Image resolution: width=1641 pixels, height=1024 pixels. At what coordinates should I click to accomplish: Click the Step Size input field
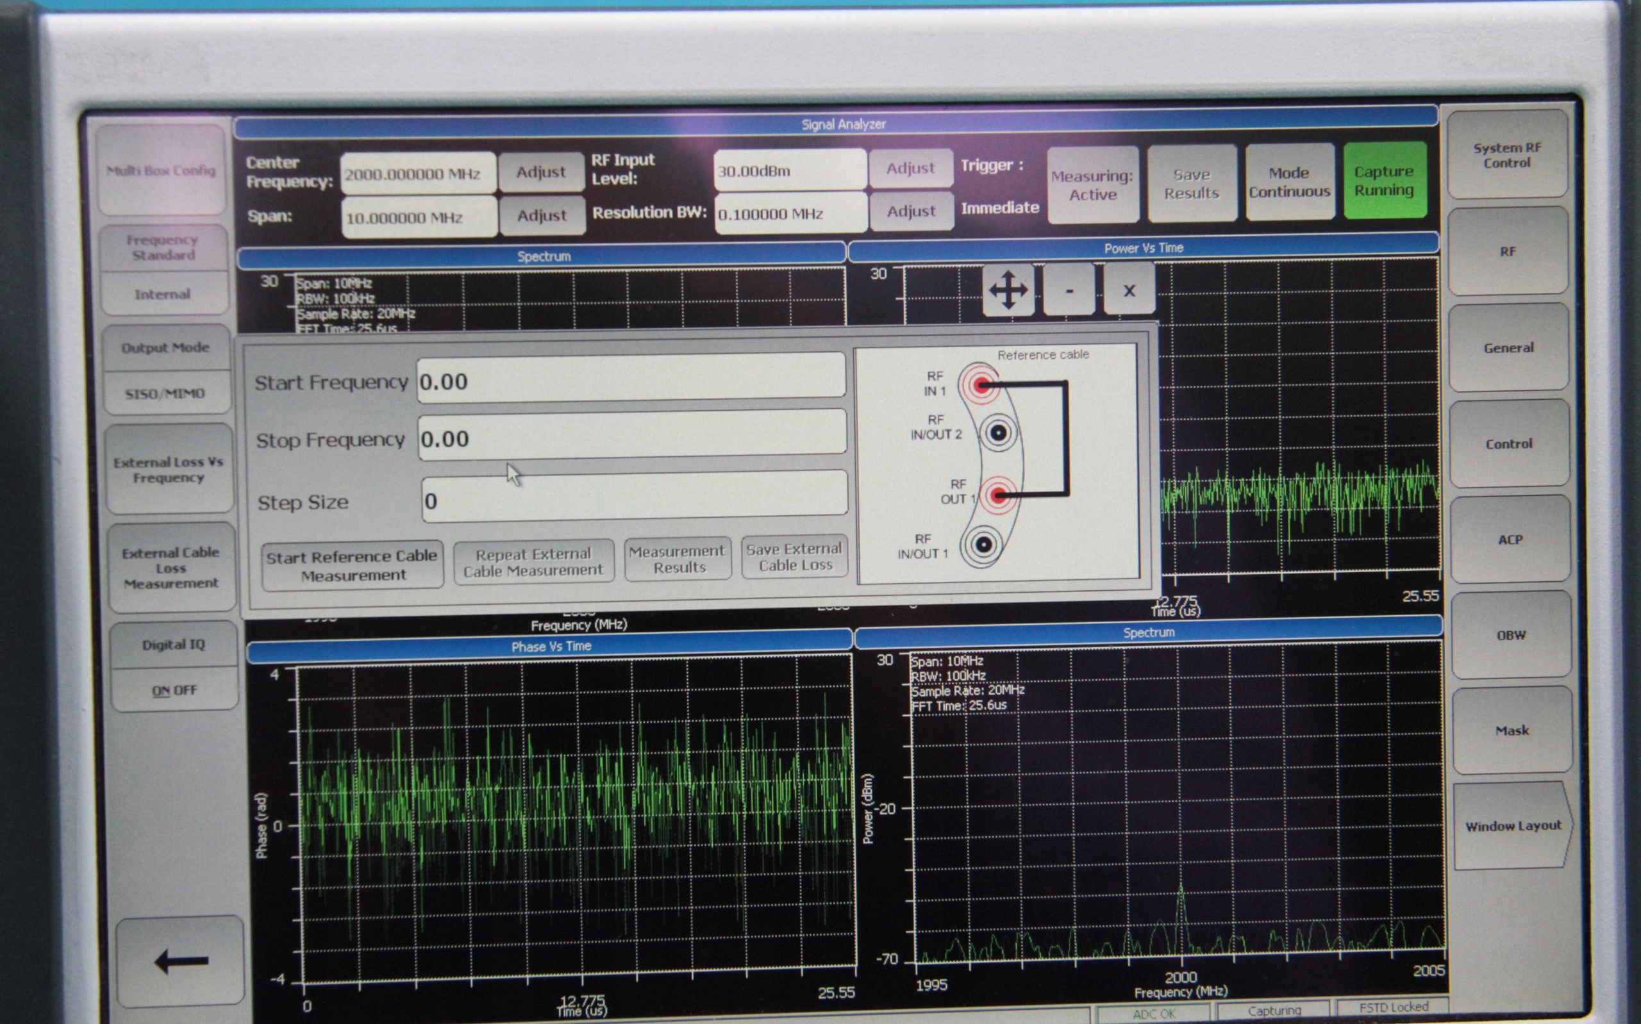(635, 497)
